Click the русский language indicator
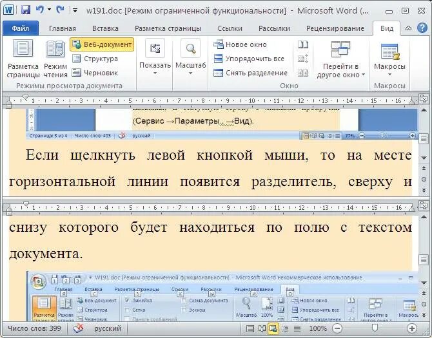This screenshot has height=338, width=432. point(108,328)
